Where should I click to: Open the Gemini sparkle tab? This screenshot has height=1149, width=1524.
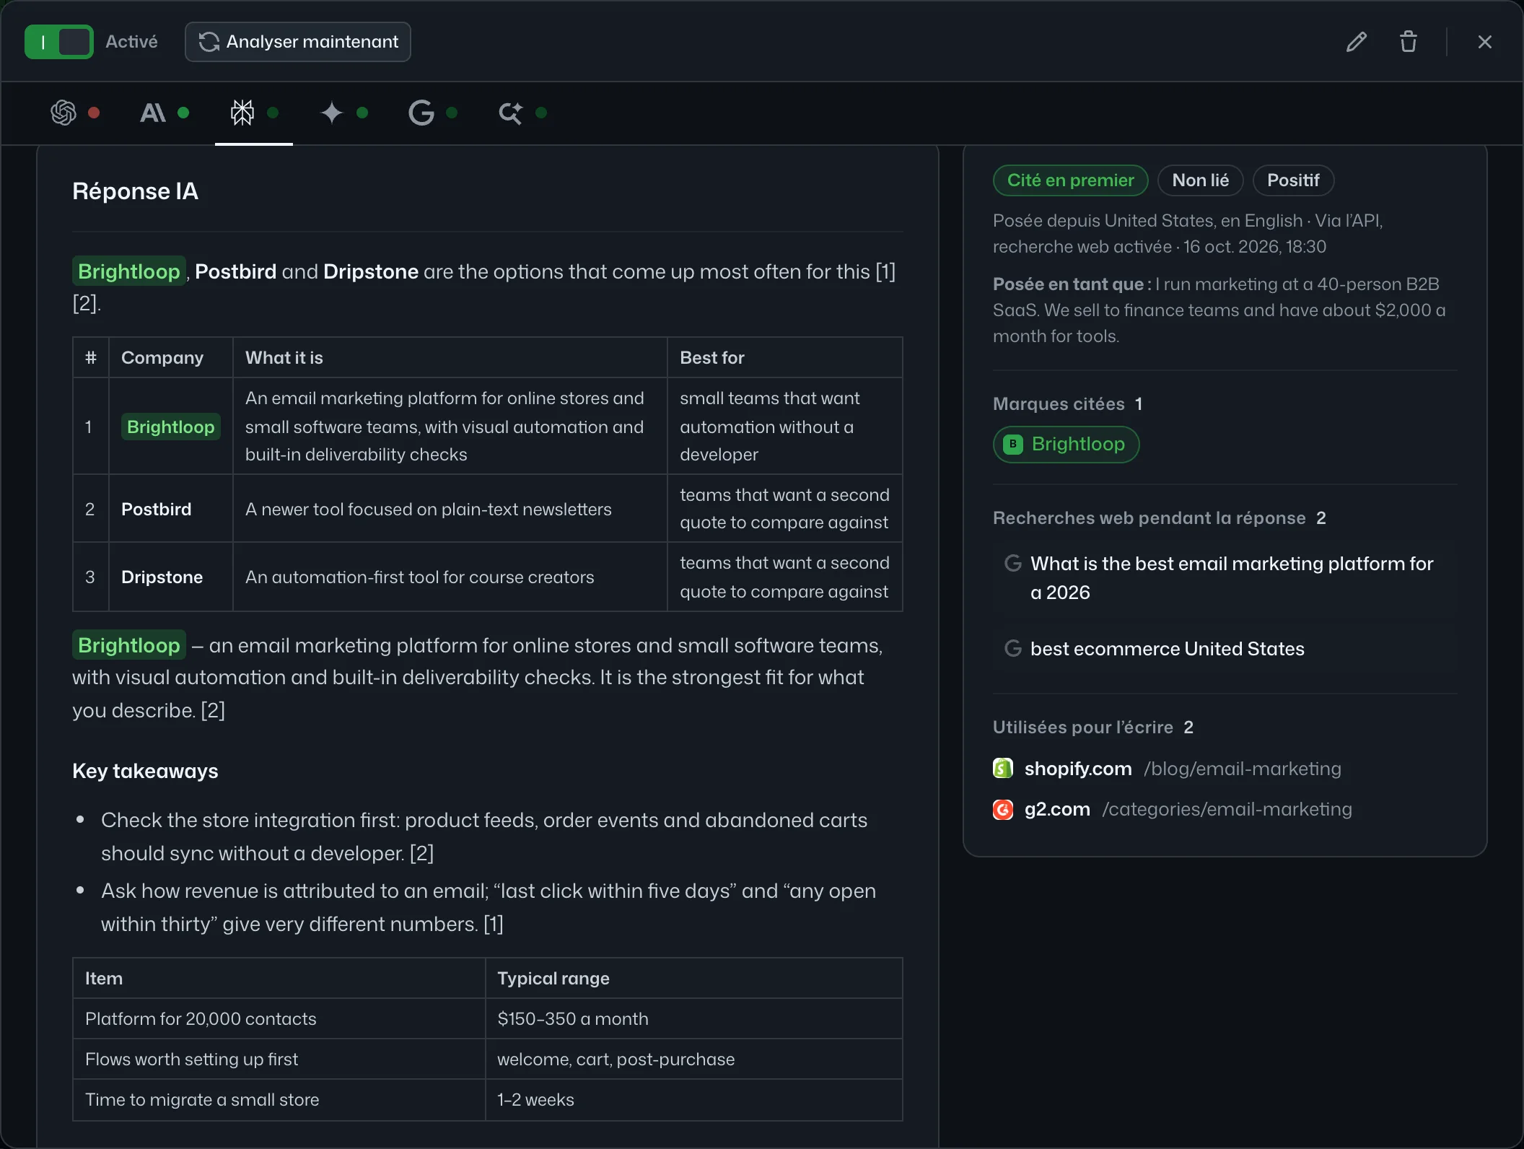[x=343, y=113]
